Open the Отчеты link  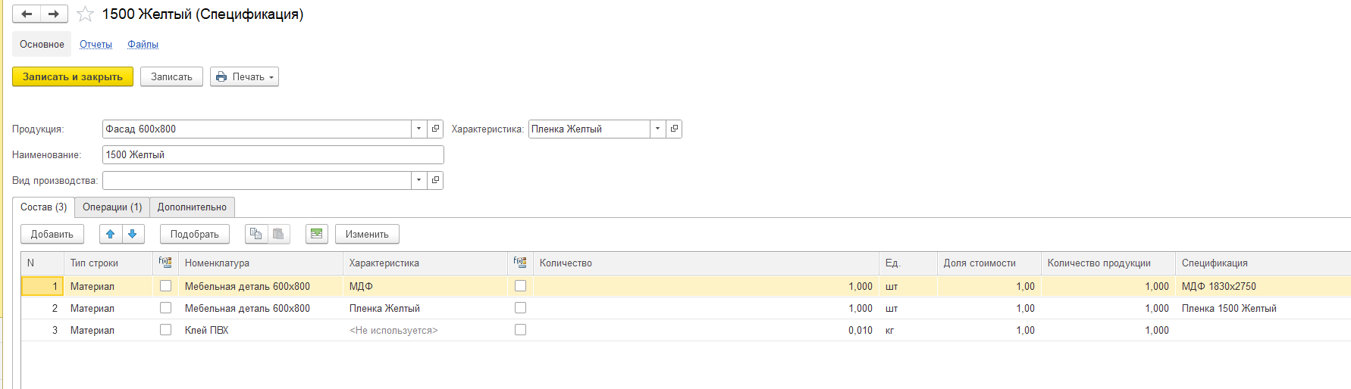[x=96, y=45]
